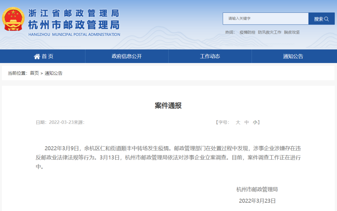
Task: Click 通知公告 in the breadcrumb path
Action: point(54,73)
